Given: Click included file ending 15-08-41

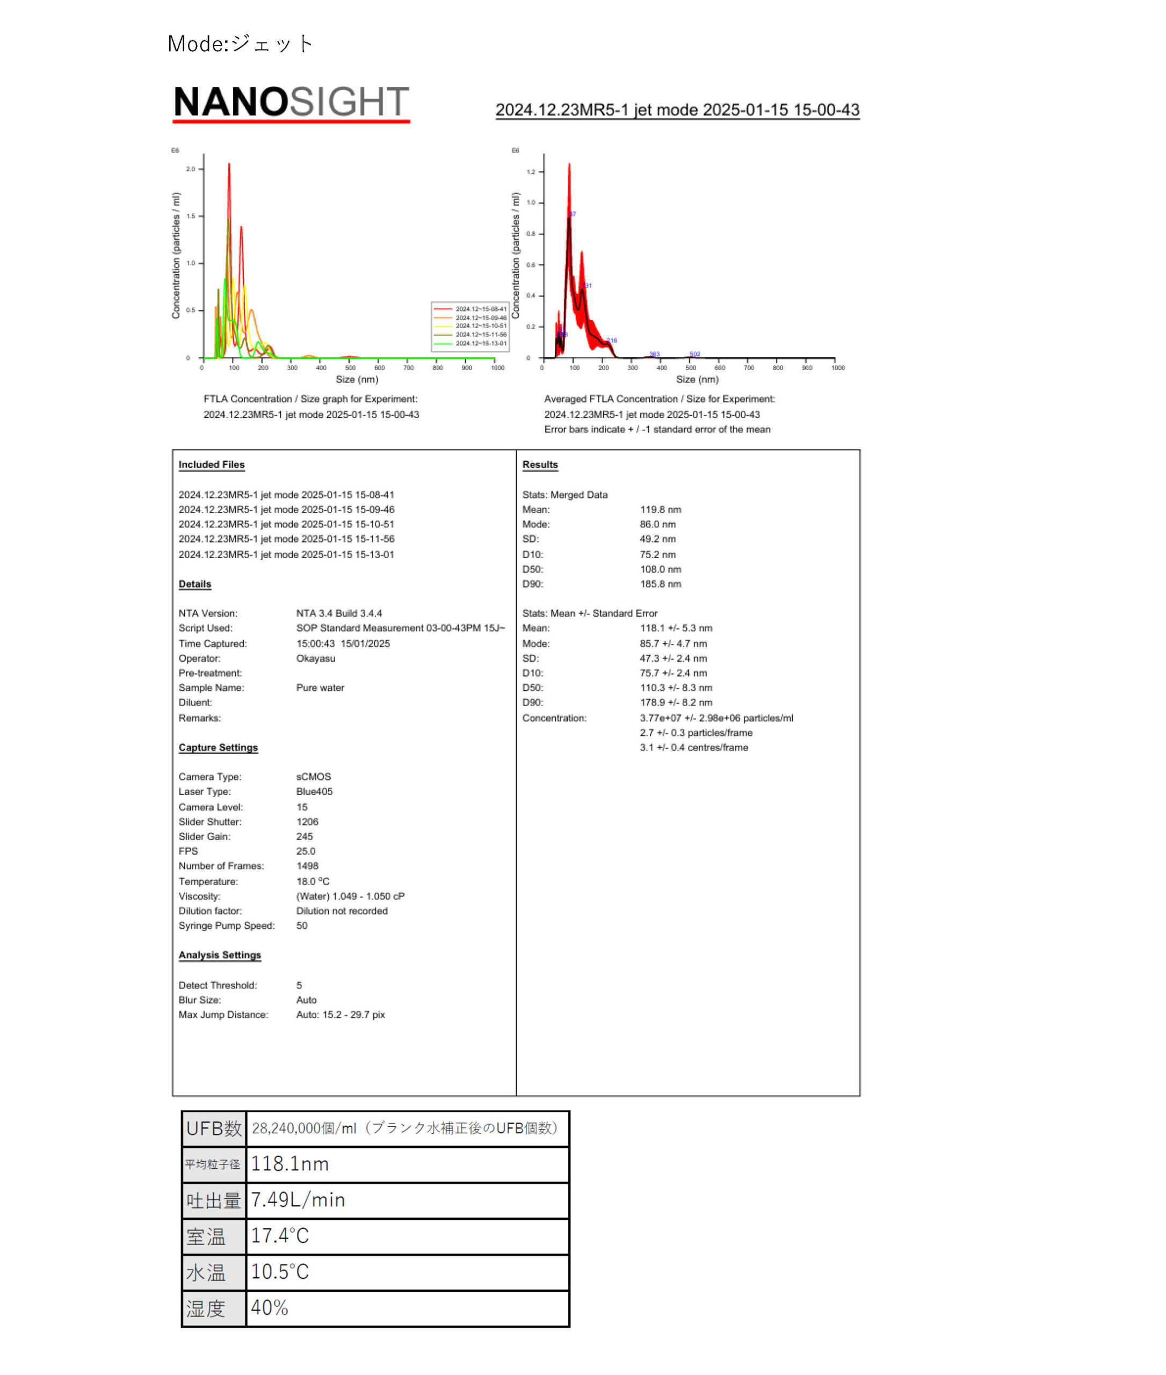Looking at the screenshot, I should (286, 495).
